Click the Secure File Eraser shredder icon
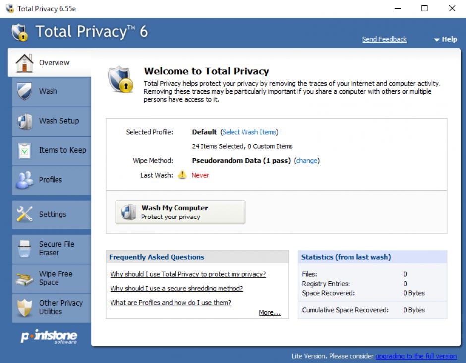 pos(24,249)
